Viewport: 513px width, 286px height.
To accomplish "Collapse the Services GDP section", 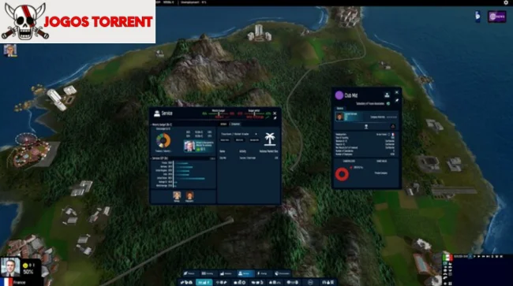I will 160,158.
